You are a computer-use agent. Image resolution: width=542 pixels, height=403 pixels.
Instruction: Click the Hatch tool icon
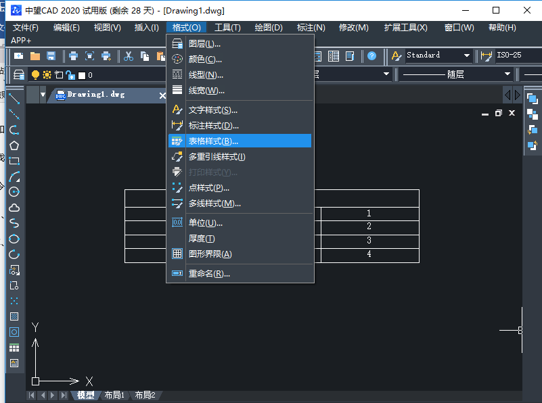pyautogui.click(x=15, y=316)
